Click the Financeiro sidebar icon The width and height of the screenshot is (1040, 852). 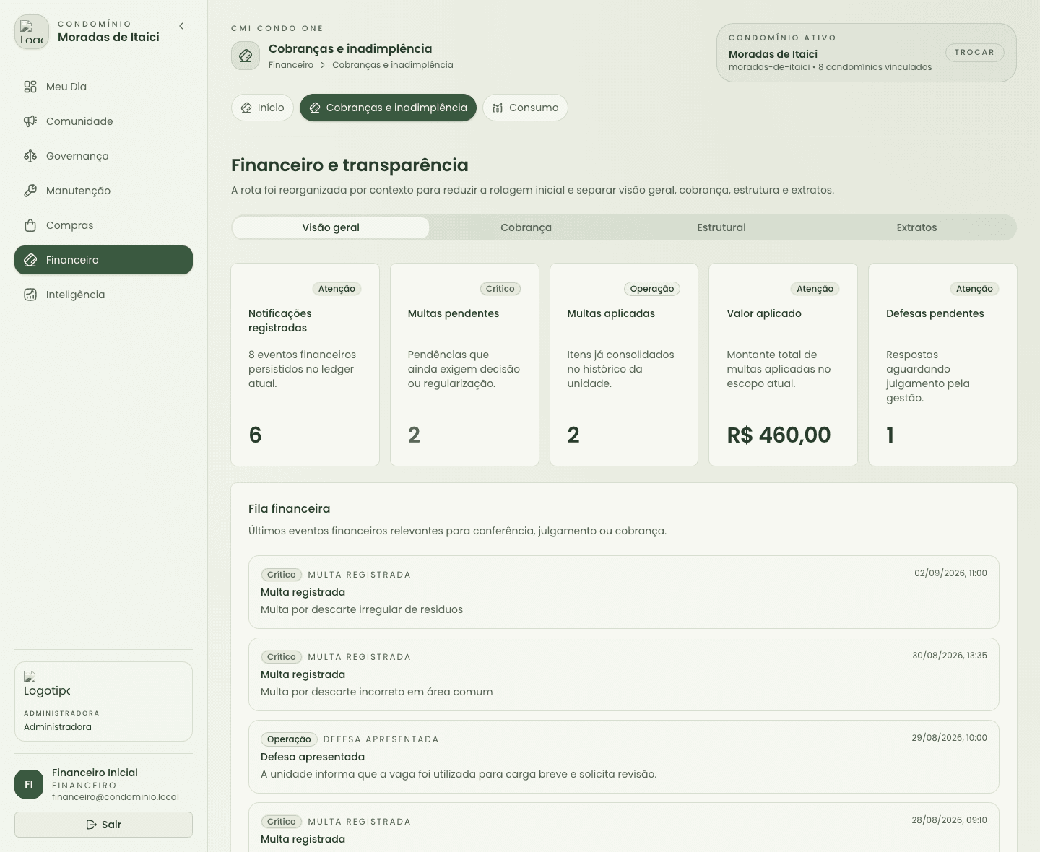(x=30, y=260)
